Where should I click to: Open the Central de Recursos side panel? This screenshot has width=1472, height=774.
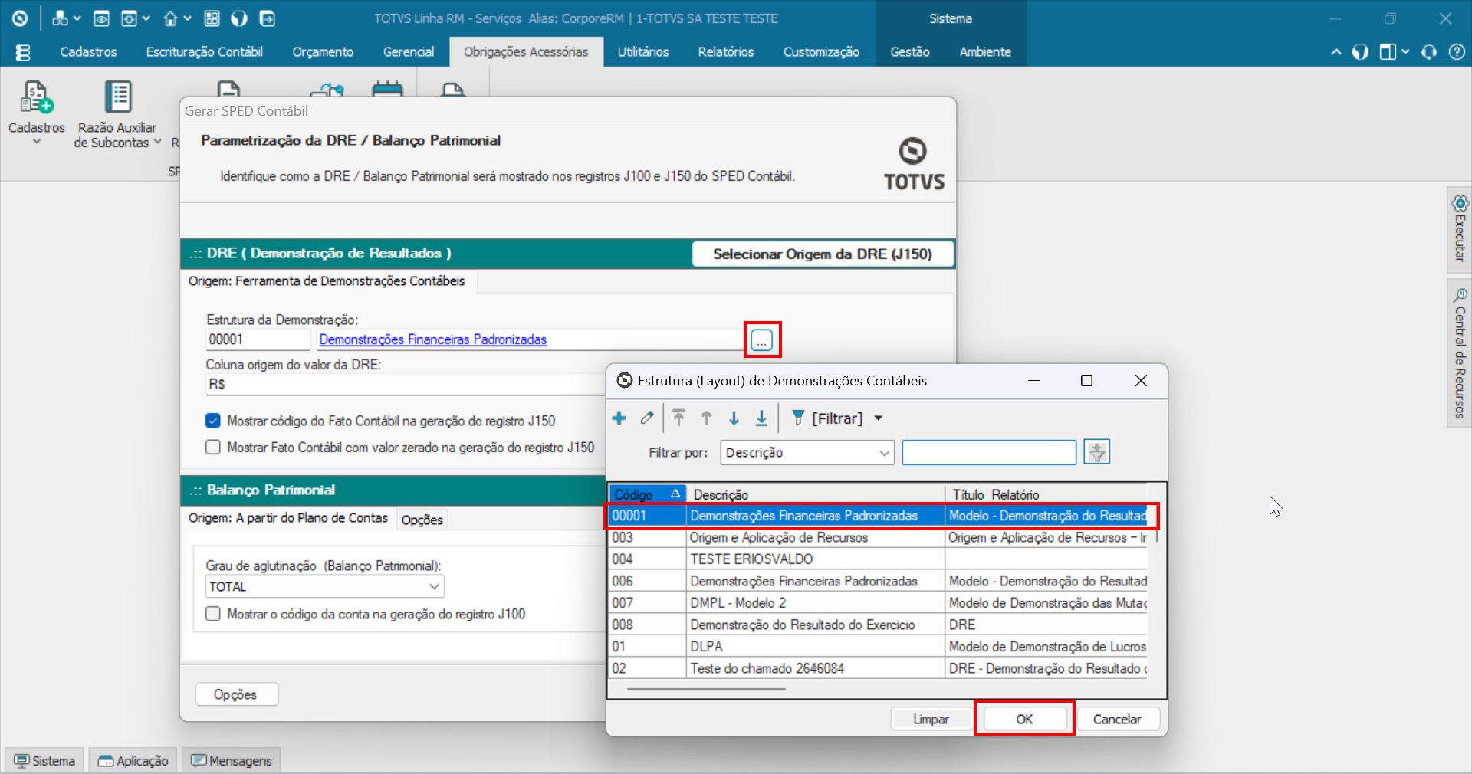point(1459,353)
